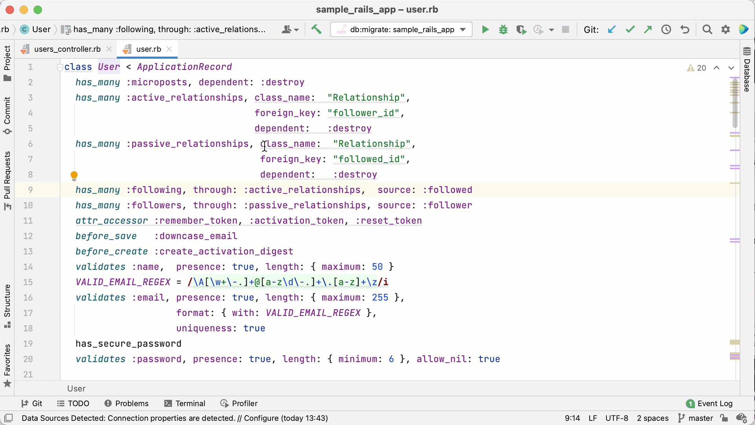Toggle file read-only lock in status bar

click(x=724, y=418)
